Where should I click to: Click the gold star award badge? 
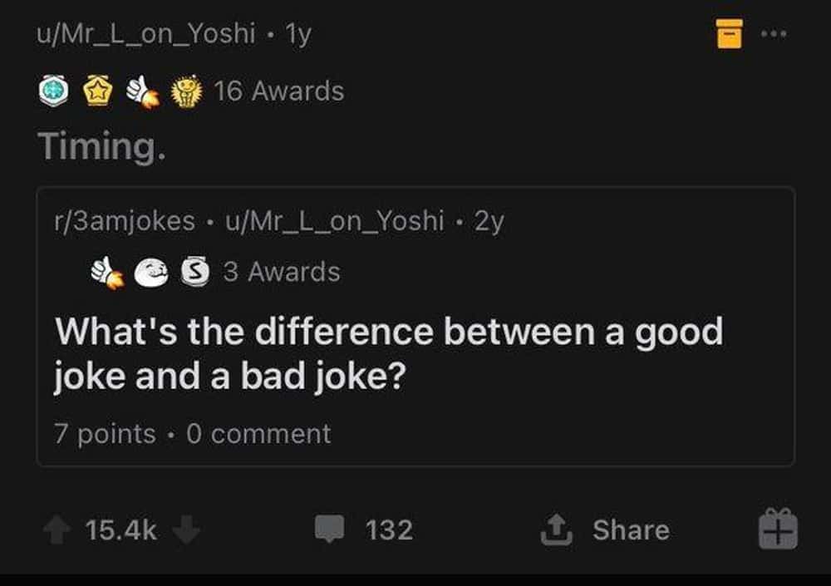coord(97,91)
